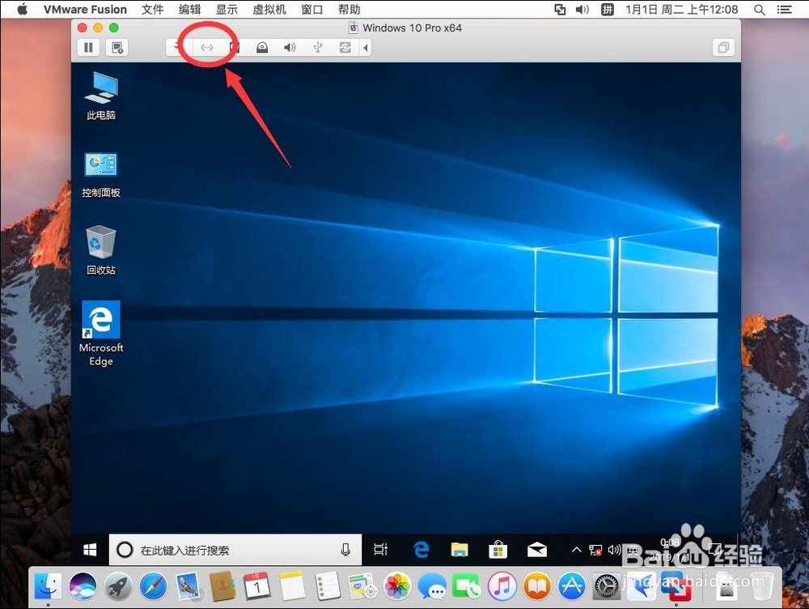Open the 窗口 menu

click(312, 9)
